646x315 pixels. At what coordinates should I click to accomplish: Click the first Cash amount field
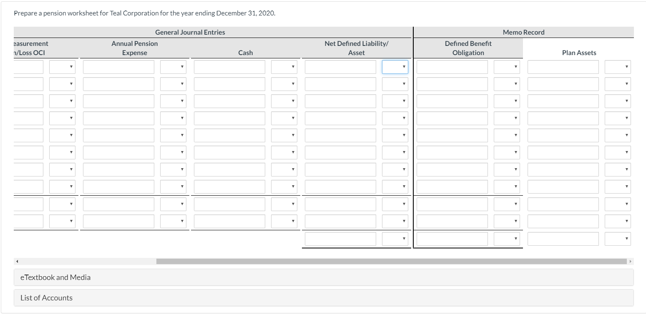(229, 67)
